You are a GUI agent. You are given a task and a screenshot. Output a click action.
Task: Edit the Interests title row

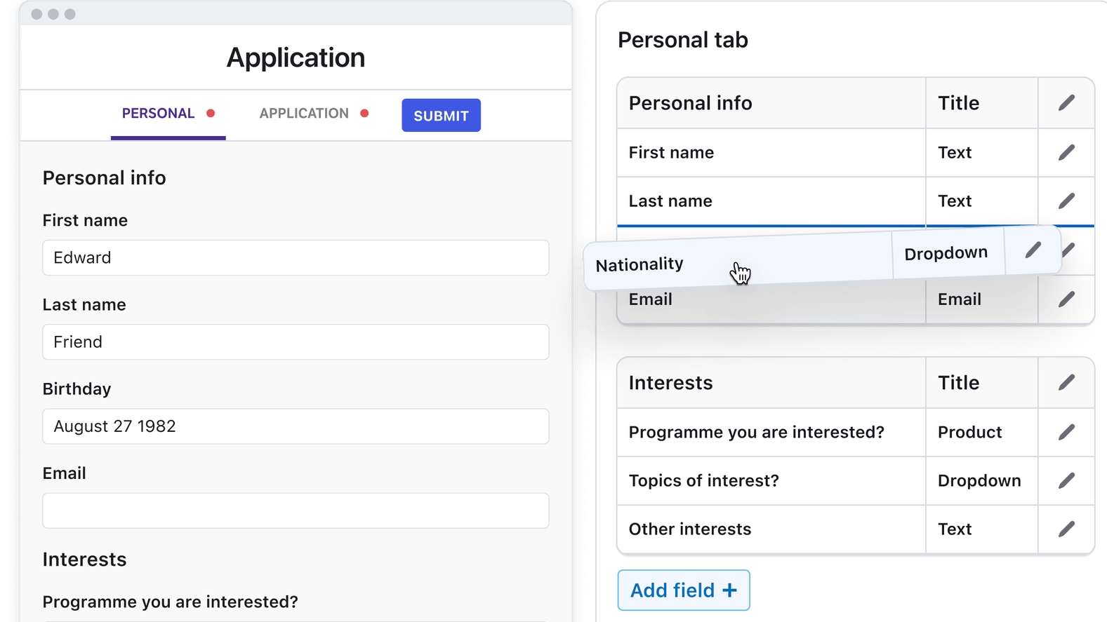coord(1066,382)
